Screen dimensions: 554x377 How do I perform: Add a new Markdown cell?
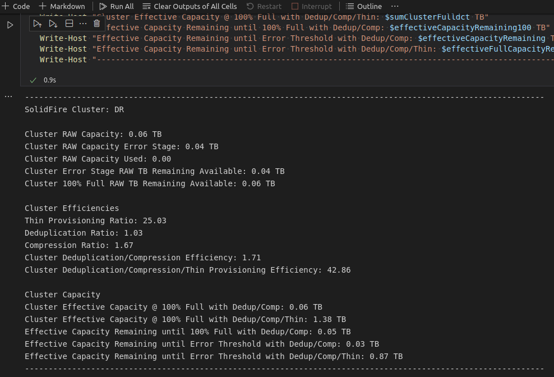pyautogui.click(x=62, y=6)
